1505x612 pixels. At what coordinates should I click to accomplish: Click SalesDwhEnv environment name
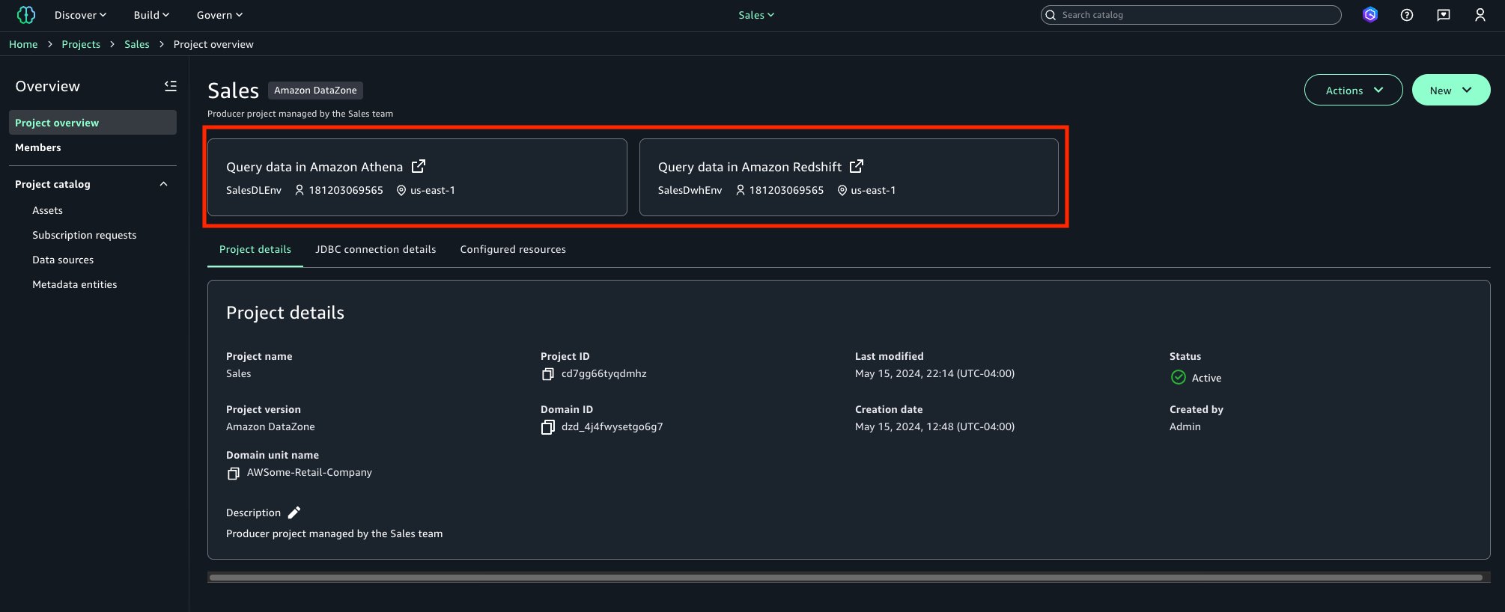[690, 190]
